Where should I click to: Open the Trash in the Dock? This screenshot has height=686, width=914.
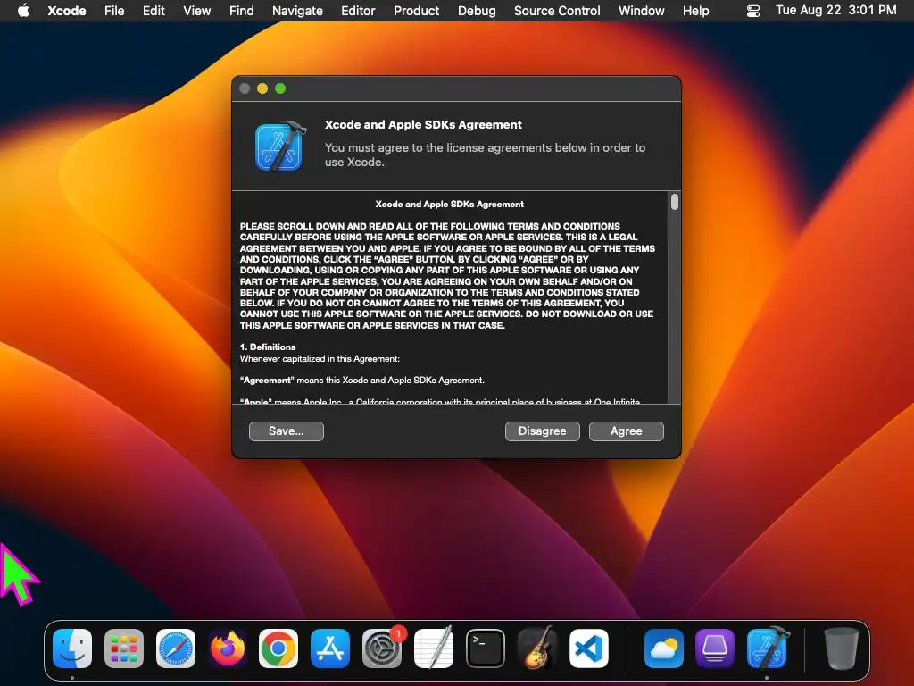tap(841, 648)
